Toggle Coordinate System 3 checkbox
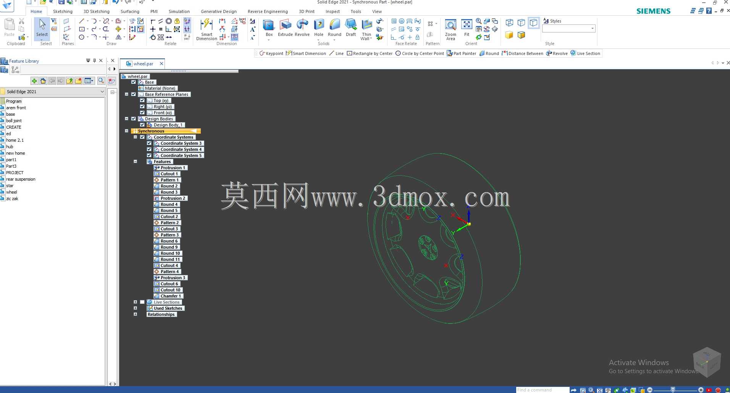 click(x=149, y=143)
